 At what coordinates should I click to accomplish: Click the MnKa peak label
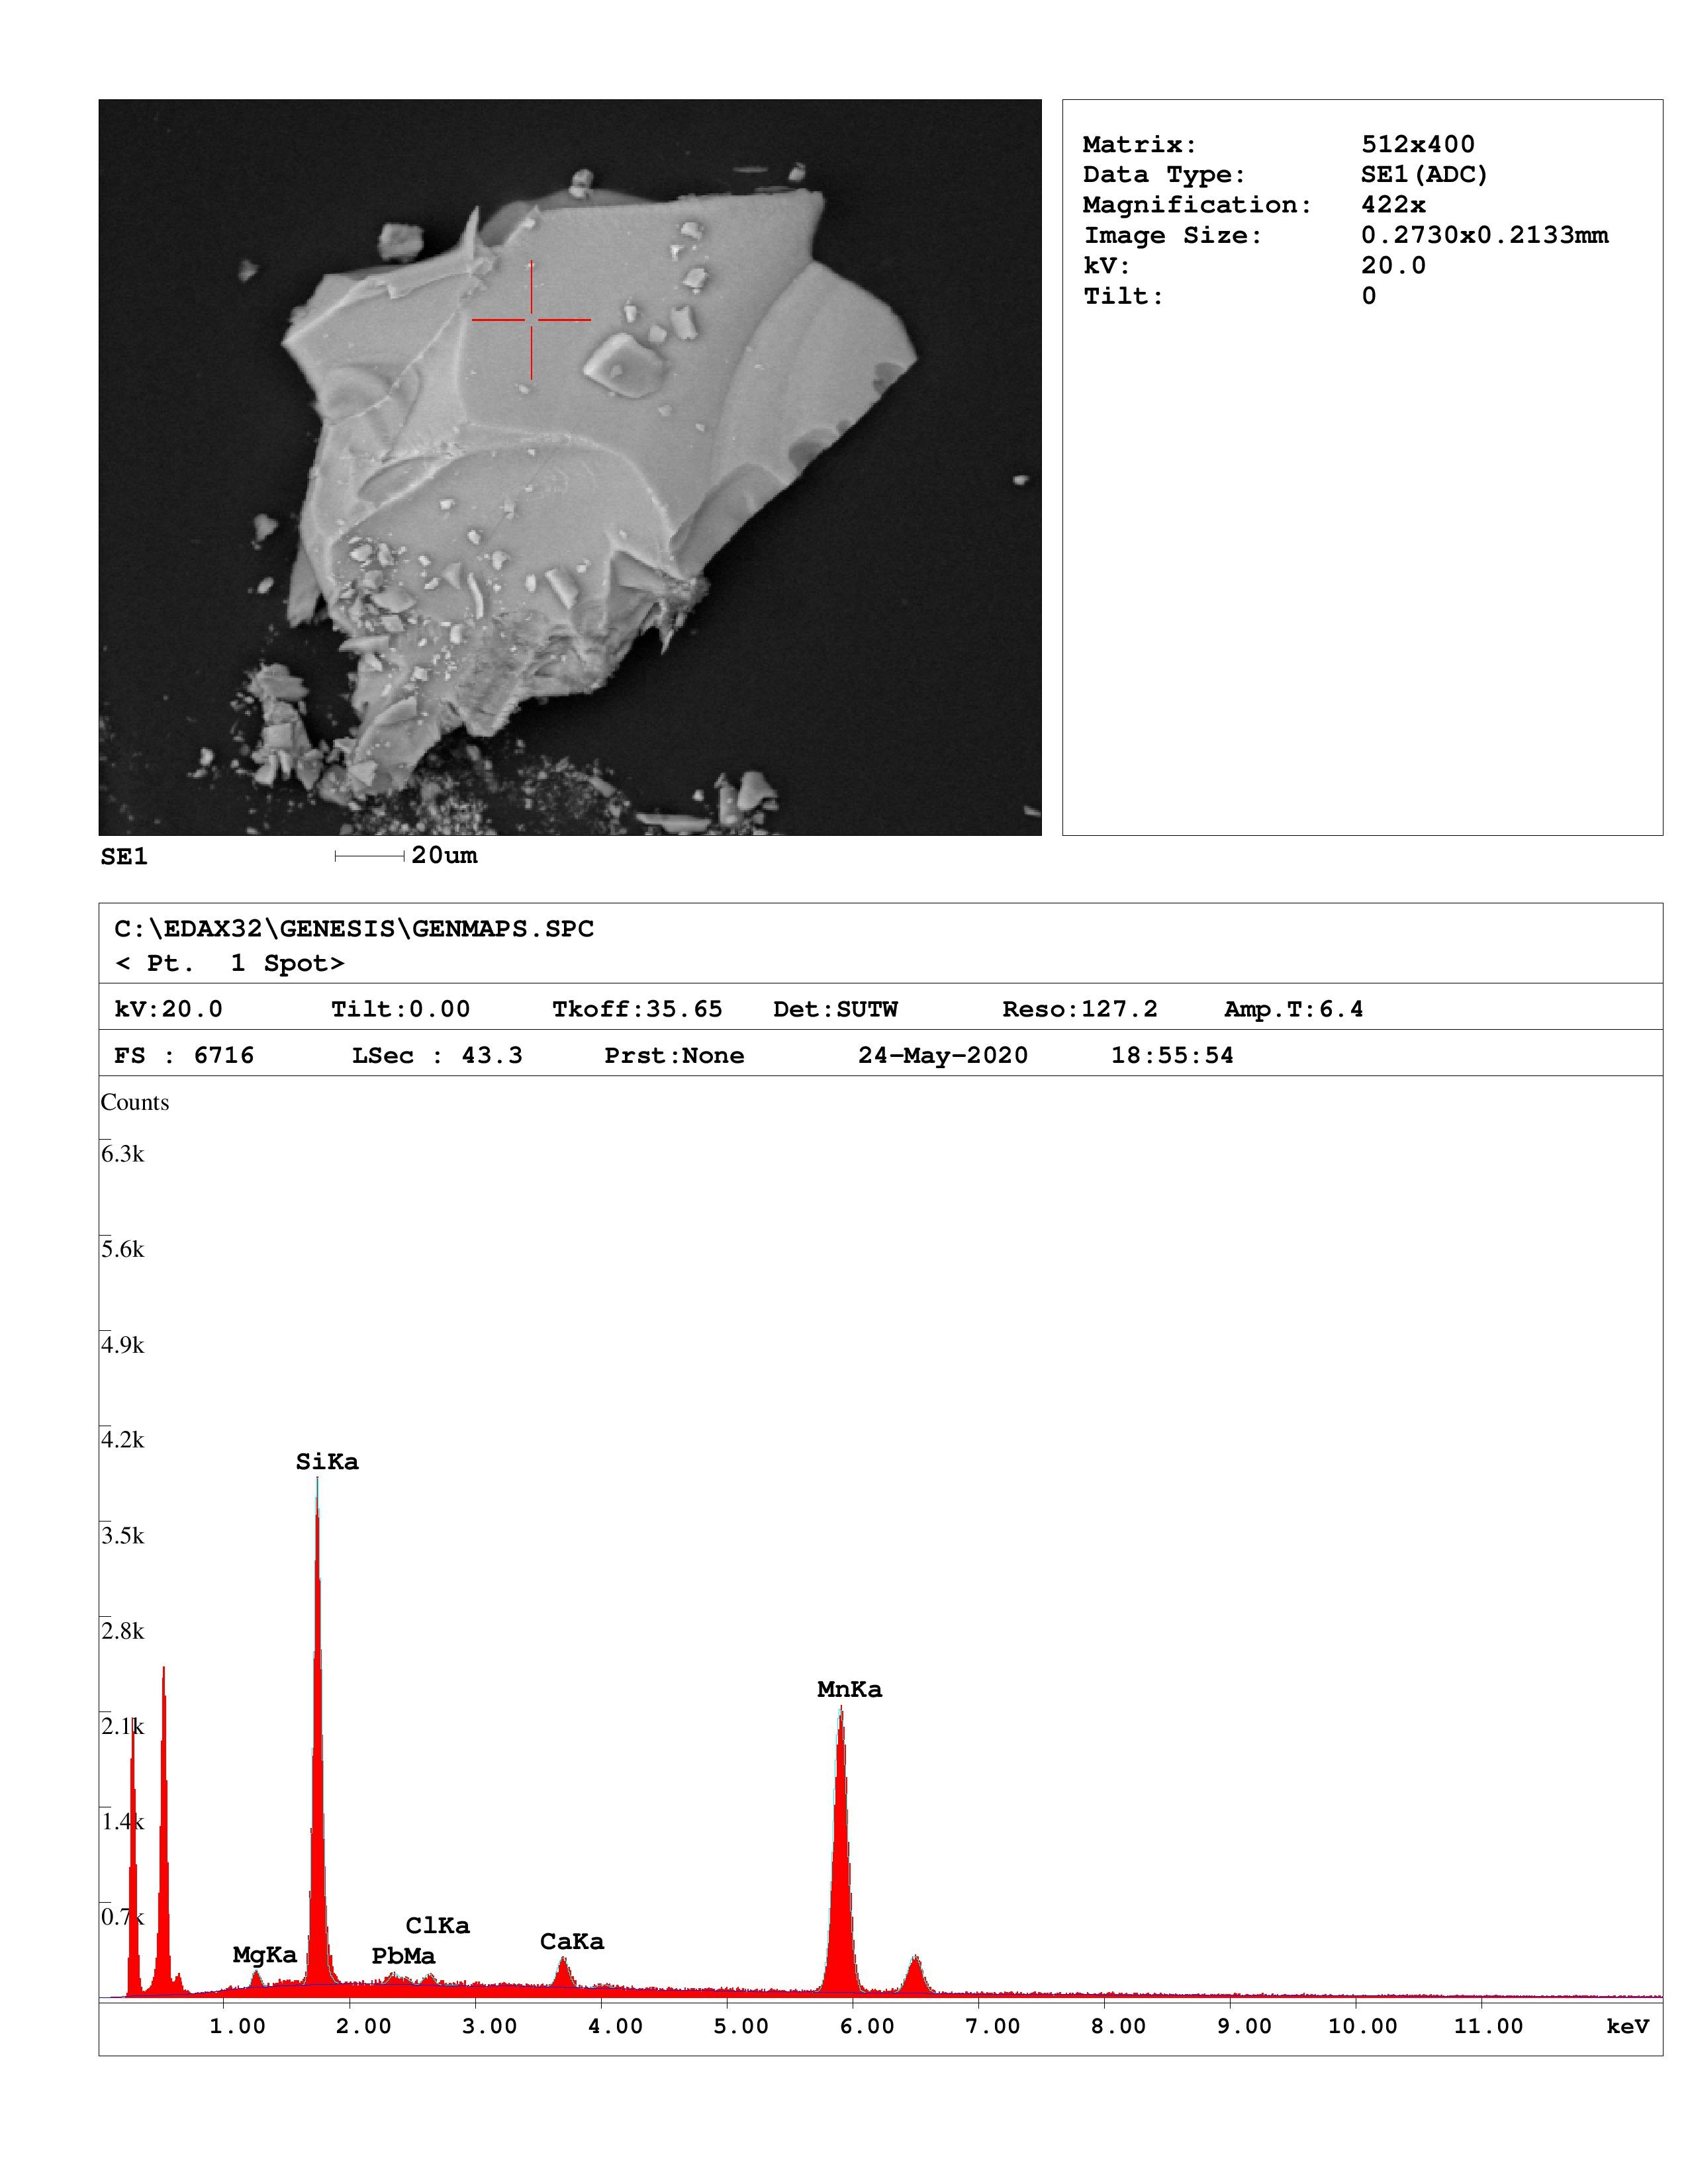pyautogui.click(x=849, y=1689)
